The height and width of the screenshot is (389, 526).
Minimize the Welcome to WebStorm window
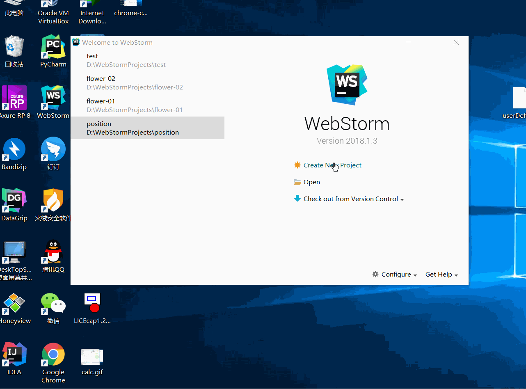pyautogui.click(x=408, y=42)
